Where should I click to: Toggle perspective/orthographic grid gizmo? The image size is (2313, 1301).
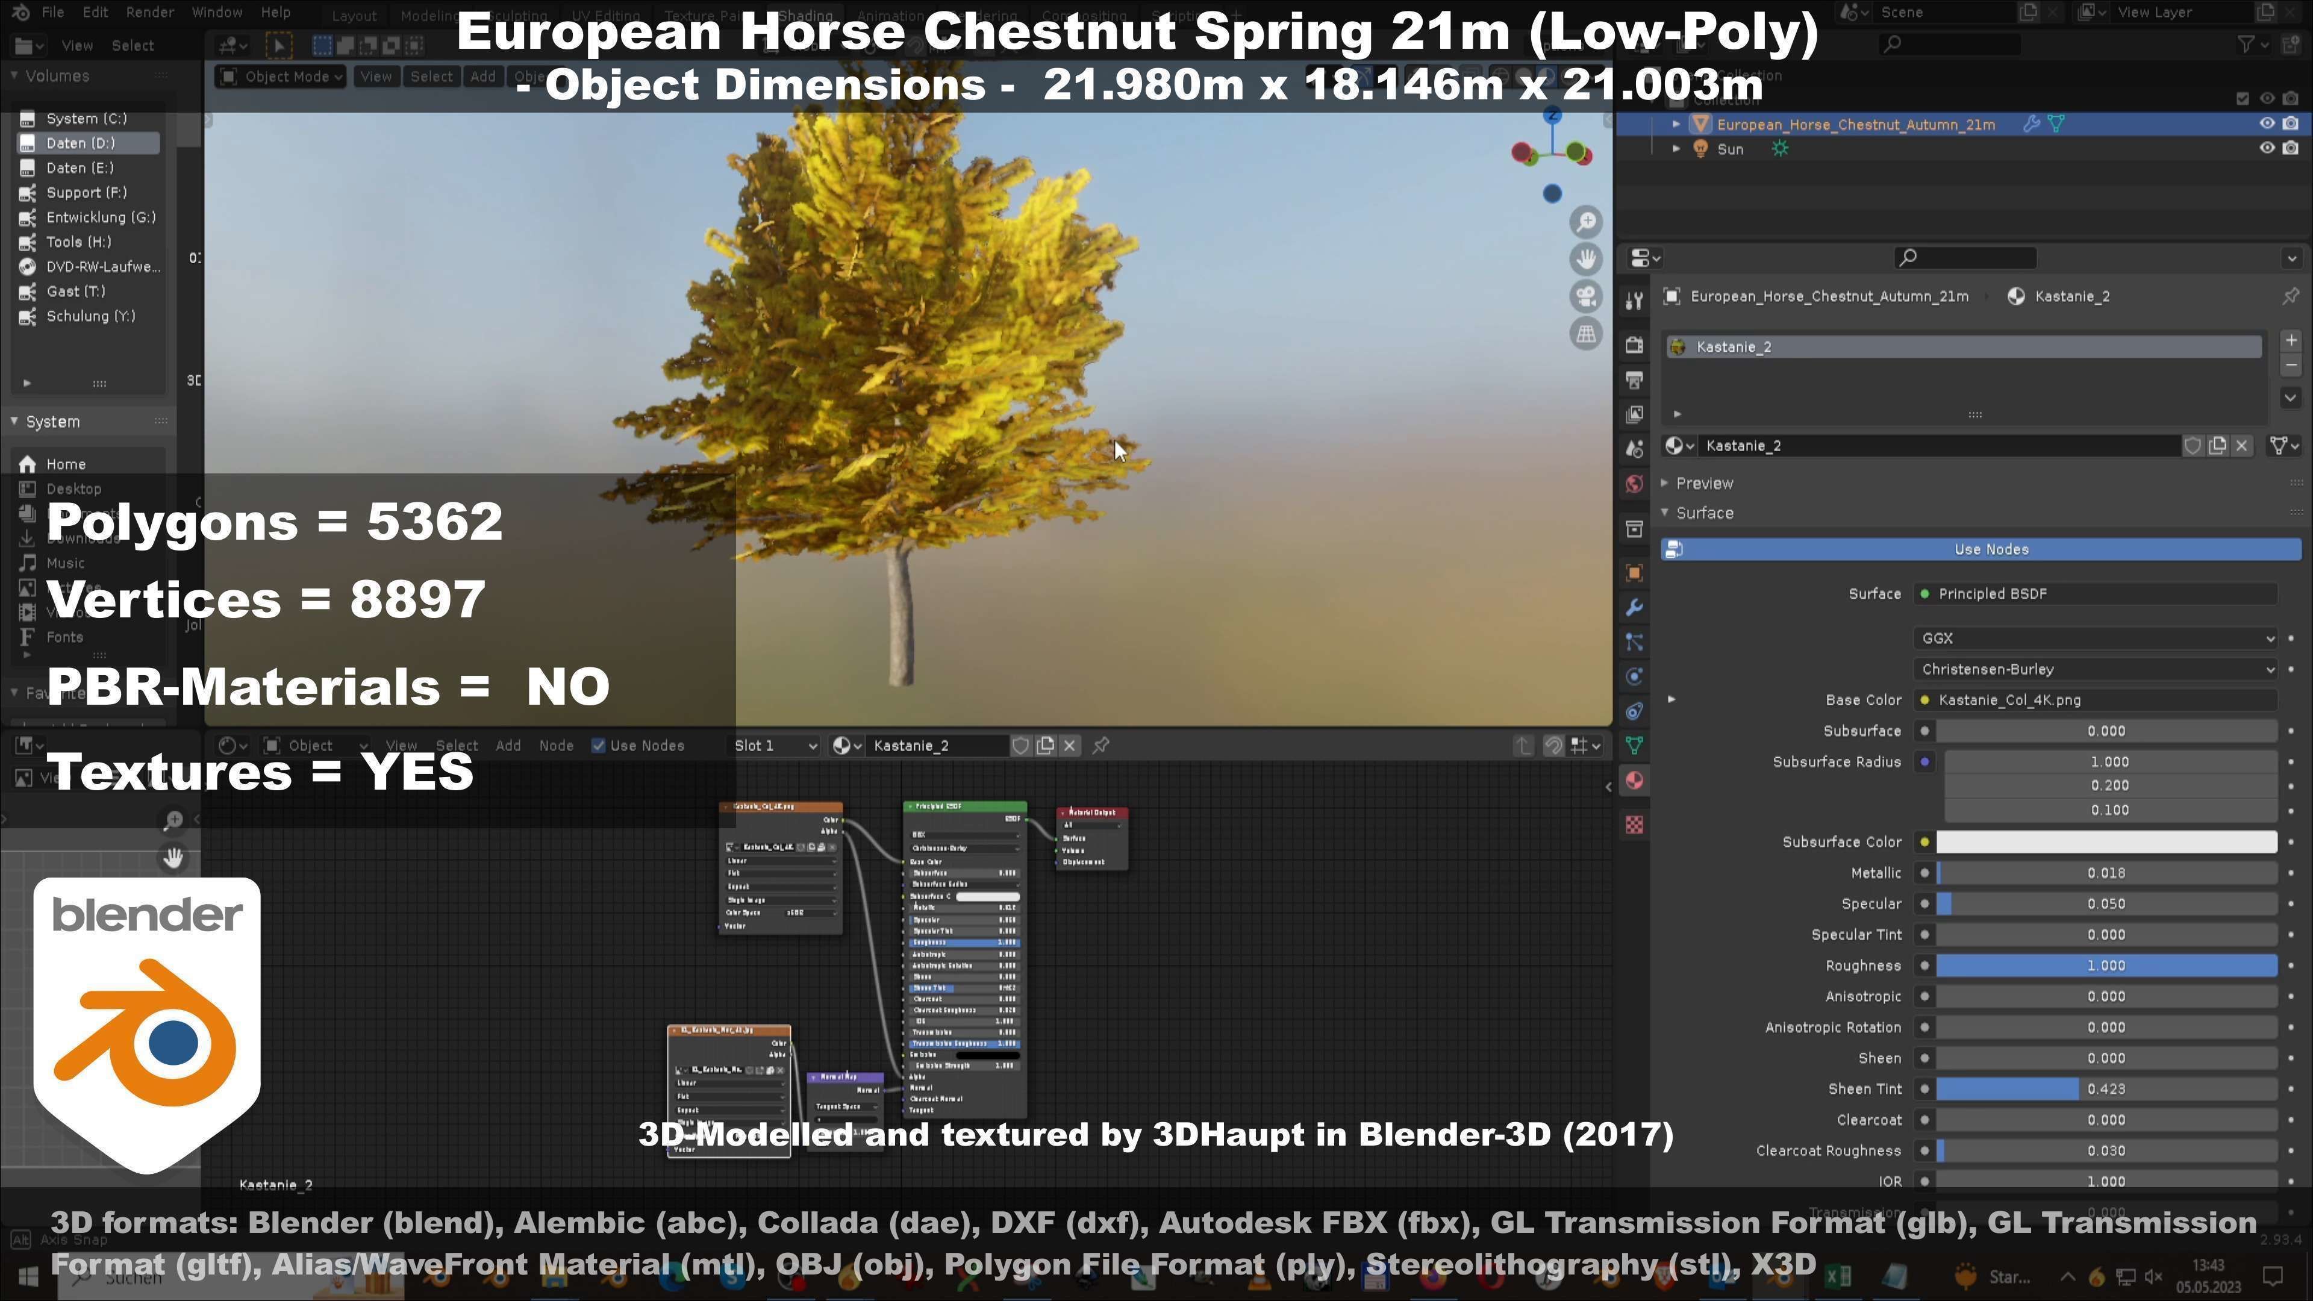click(1587, 334)
